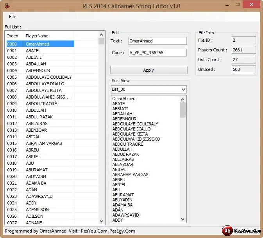Select row 0011 ABDUL RAZAK in Full List
263x238 pixels.
pos(40,117)
